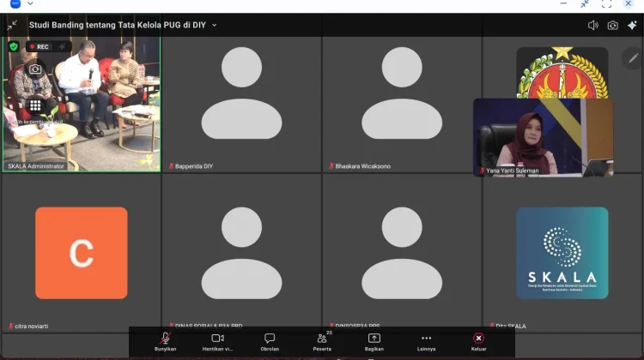Stop video using Hentikan video button
The width and height of the screenshot is (644, 360).
tap(217, 342)
